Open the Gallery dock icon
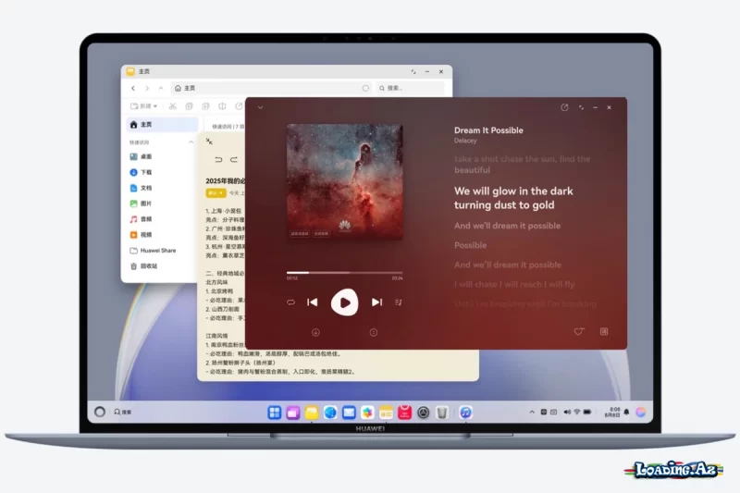Screen dimensions: 740x493 pos(367,413)
